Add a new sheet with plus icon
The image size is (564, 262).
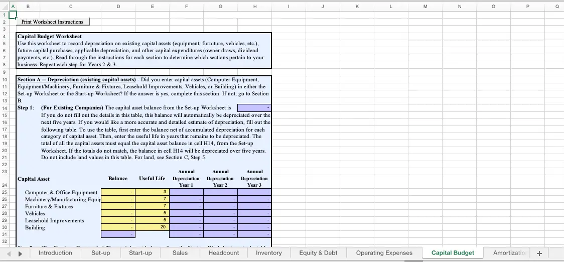539,253
